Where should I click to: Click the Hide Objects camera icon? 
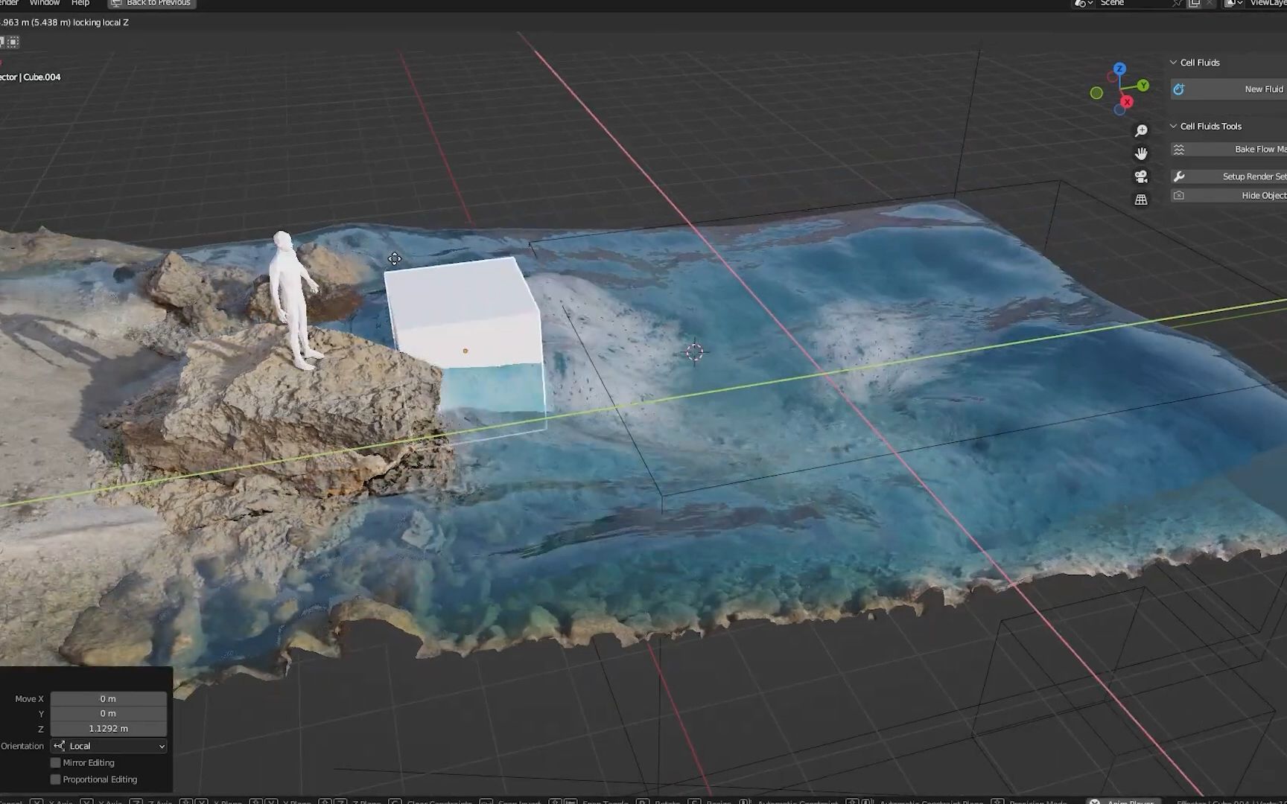click(1179, 194)
